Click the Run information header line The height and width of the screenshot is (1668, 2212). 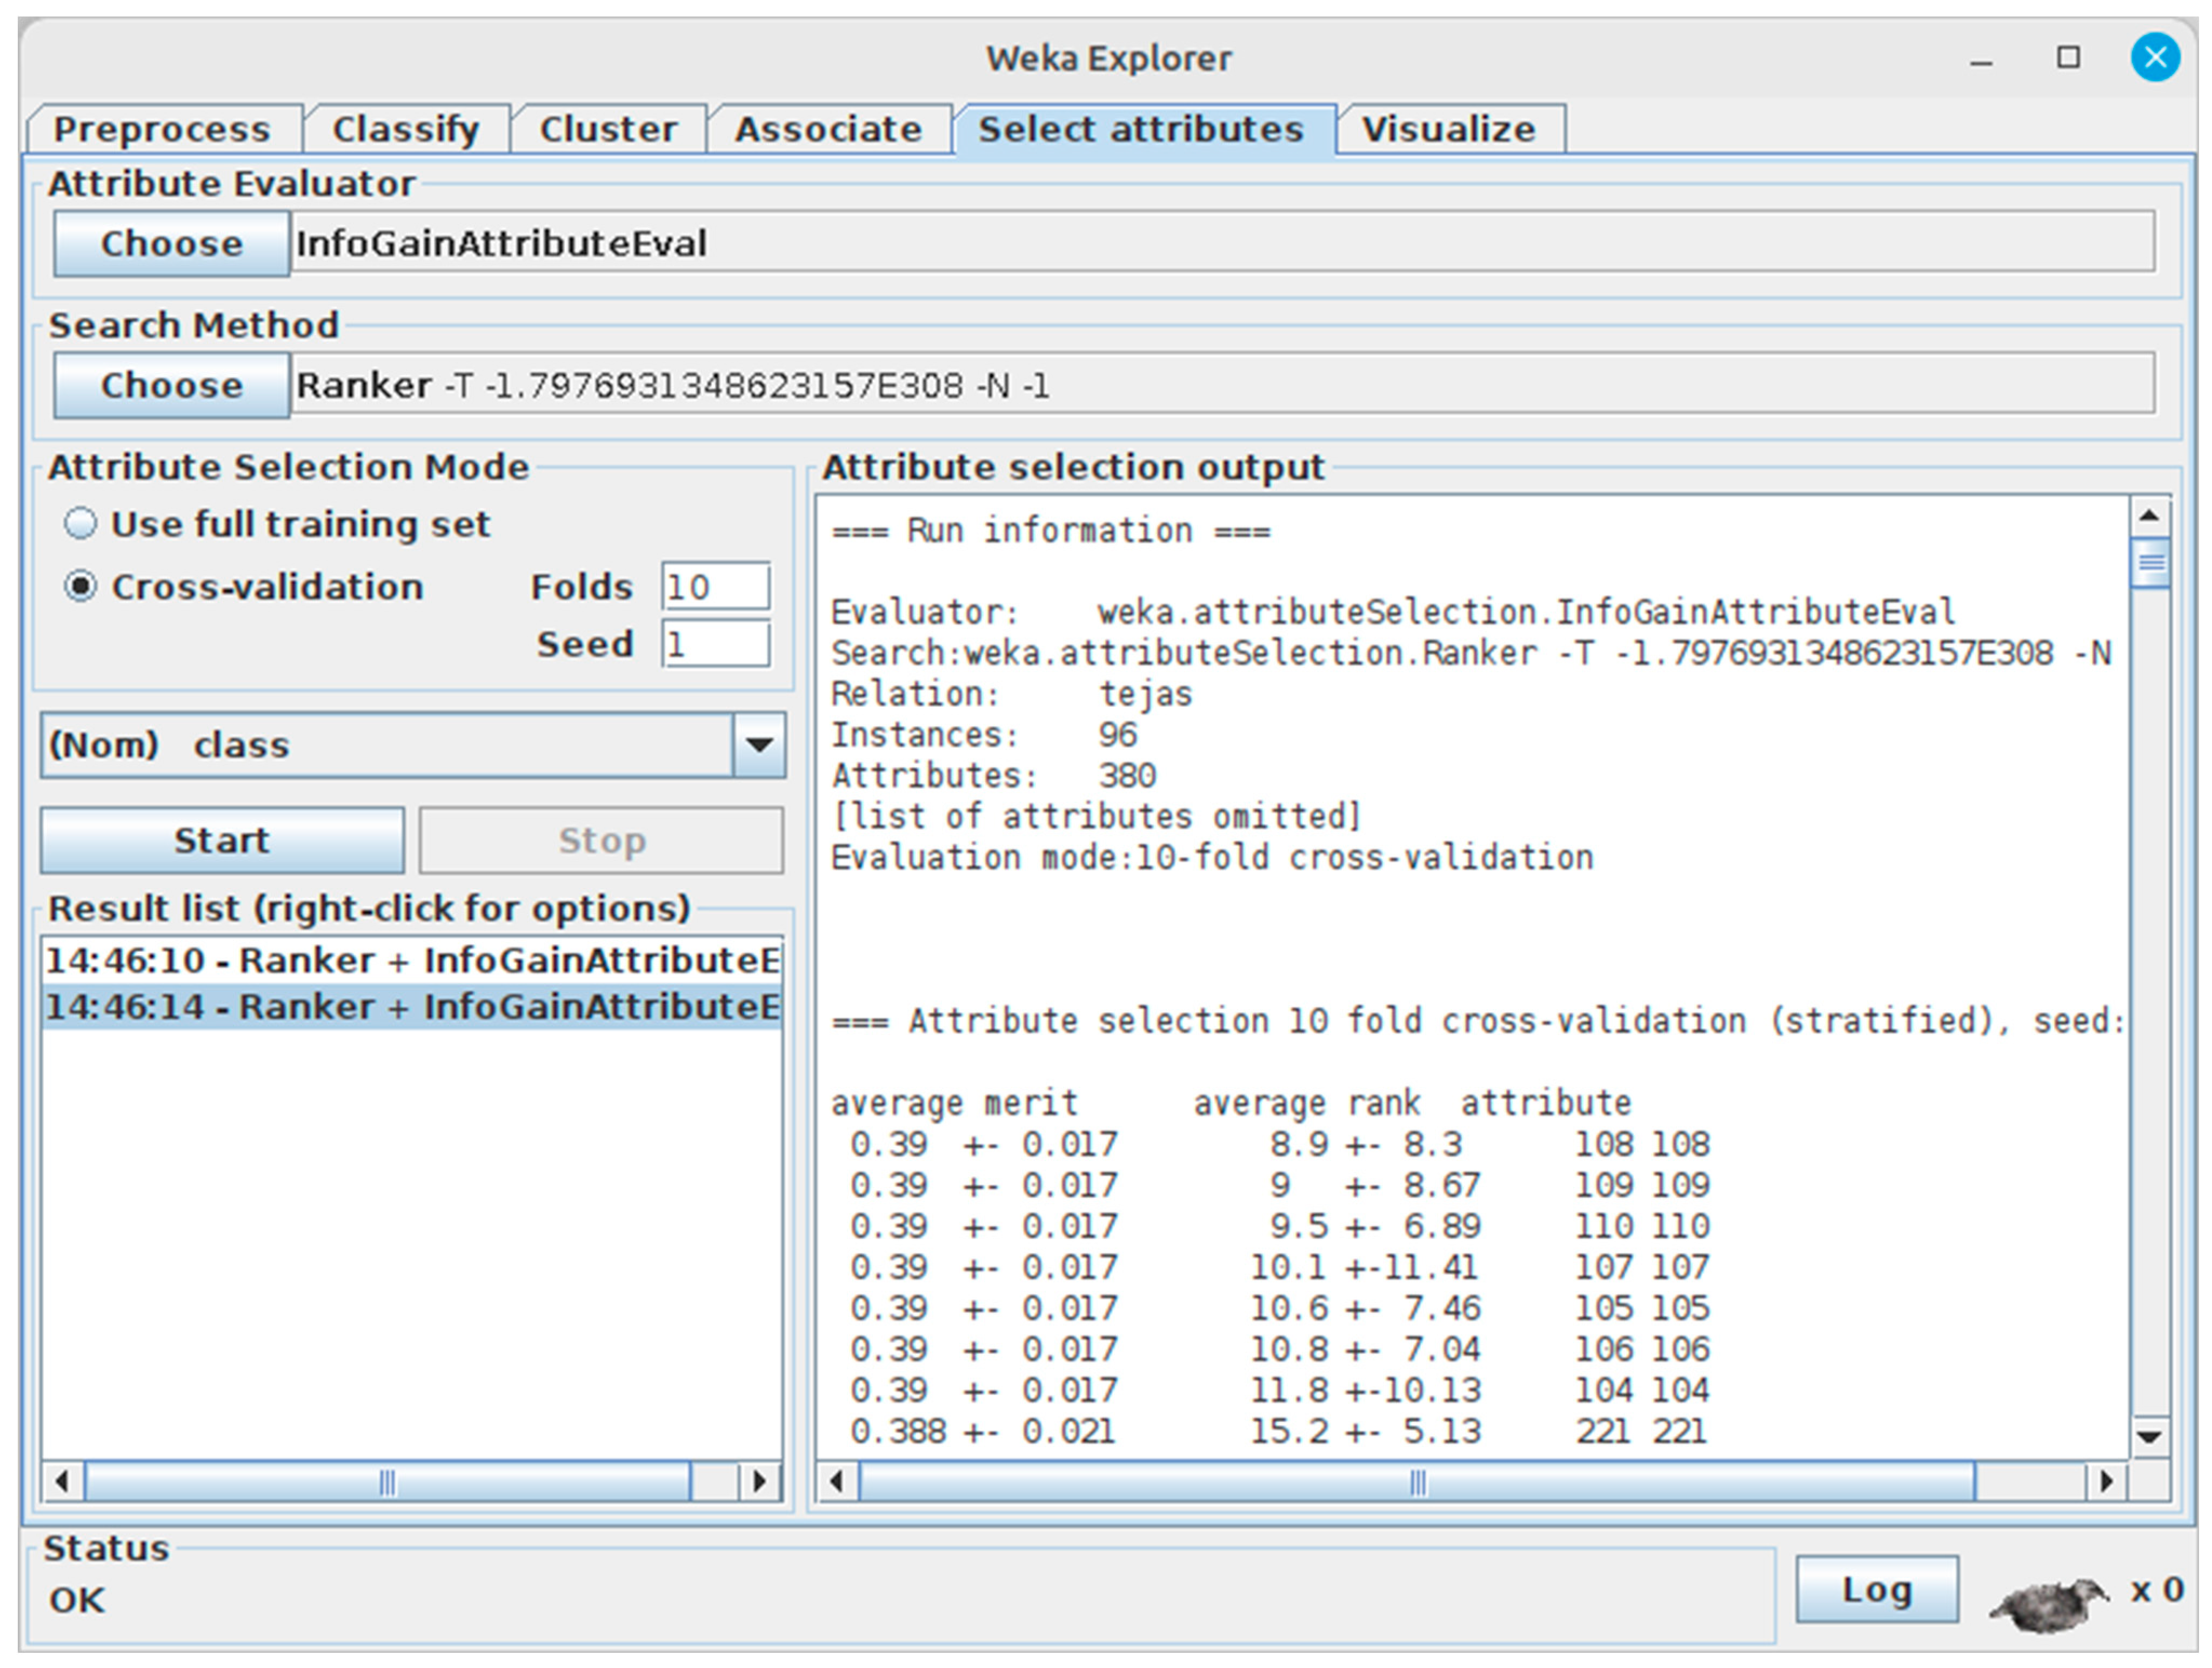click(x=1051, y=530)
